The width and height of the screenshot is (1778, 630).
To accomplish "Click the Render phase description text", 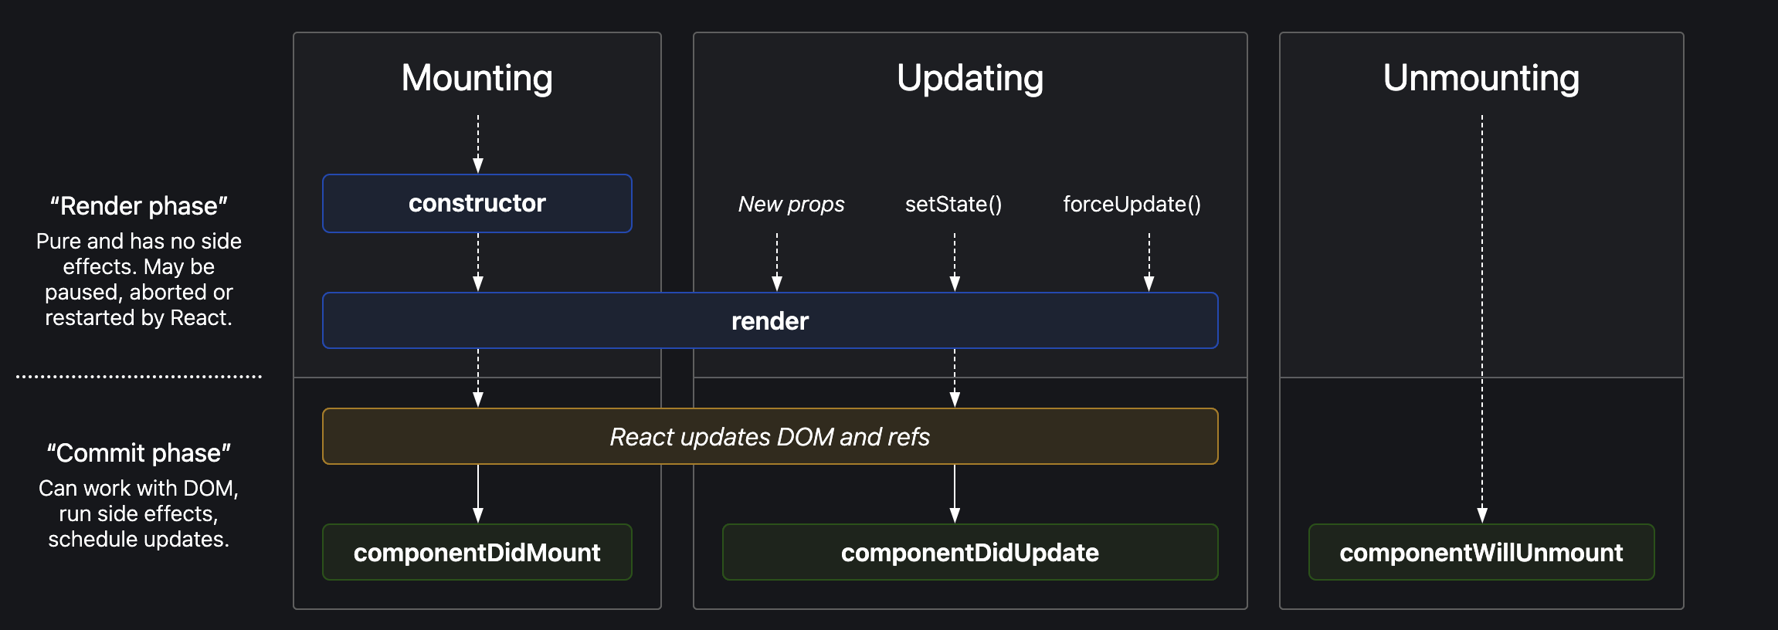I will point(139,279).
